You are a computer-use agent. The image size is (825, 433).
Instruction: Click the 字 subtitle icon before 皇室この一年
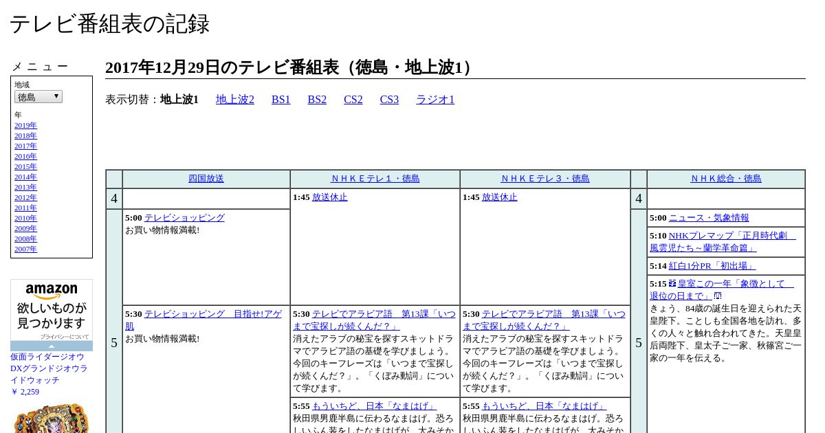[x=672, y=283]
